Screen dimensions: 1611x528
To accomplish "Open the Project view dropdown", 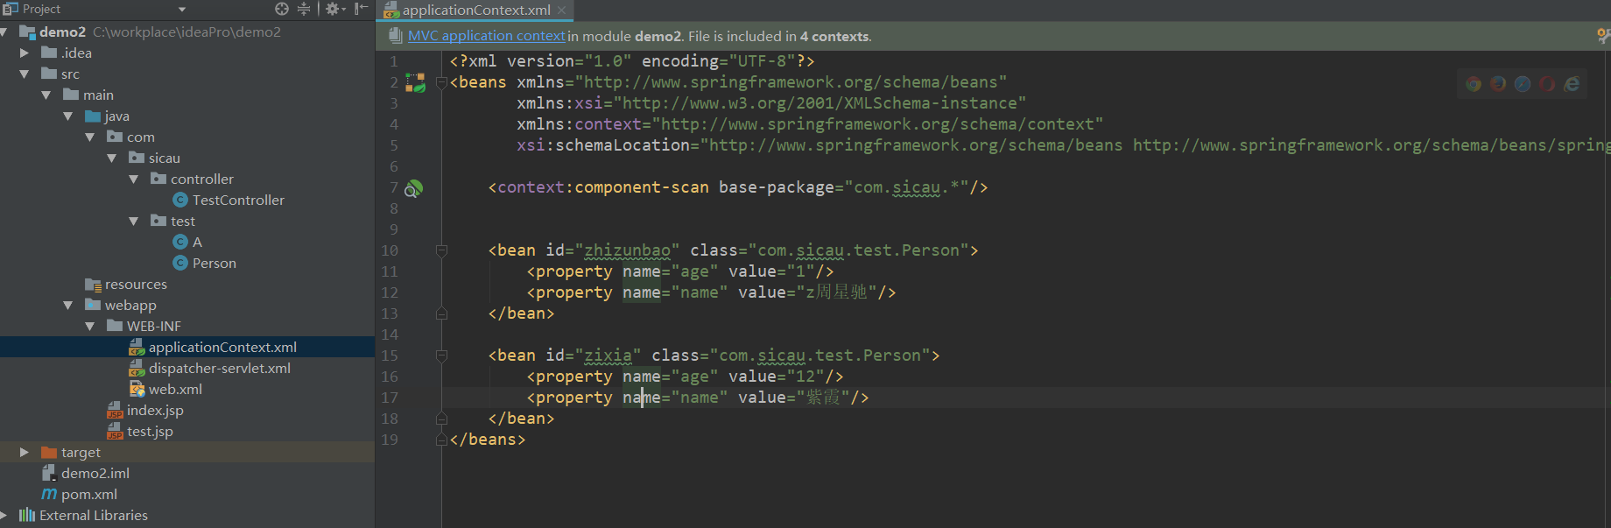I will tap(182, 9).
